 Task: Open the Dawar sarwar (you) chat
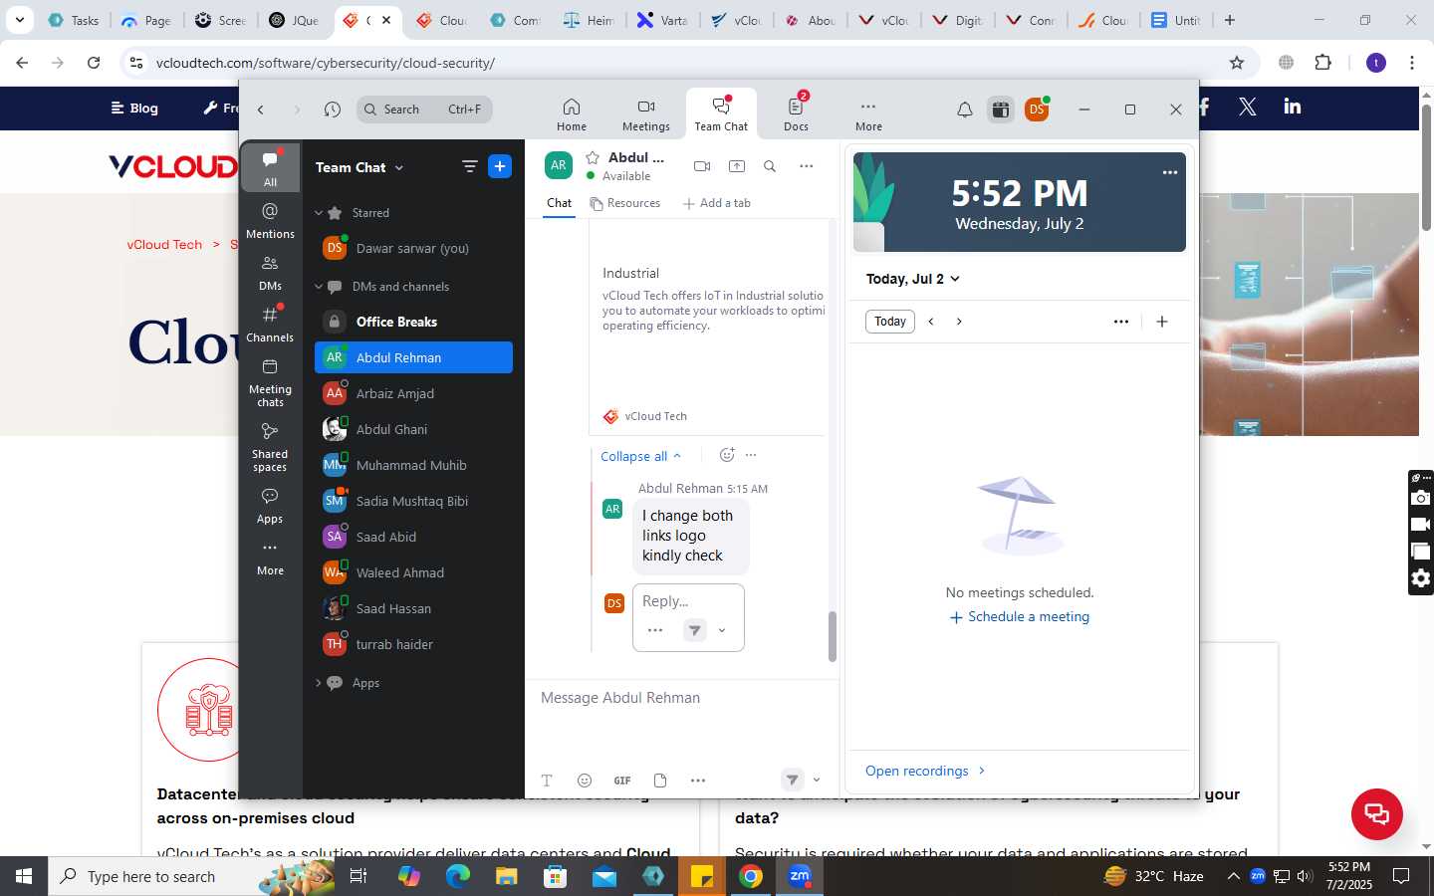[x=413, y=249]
